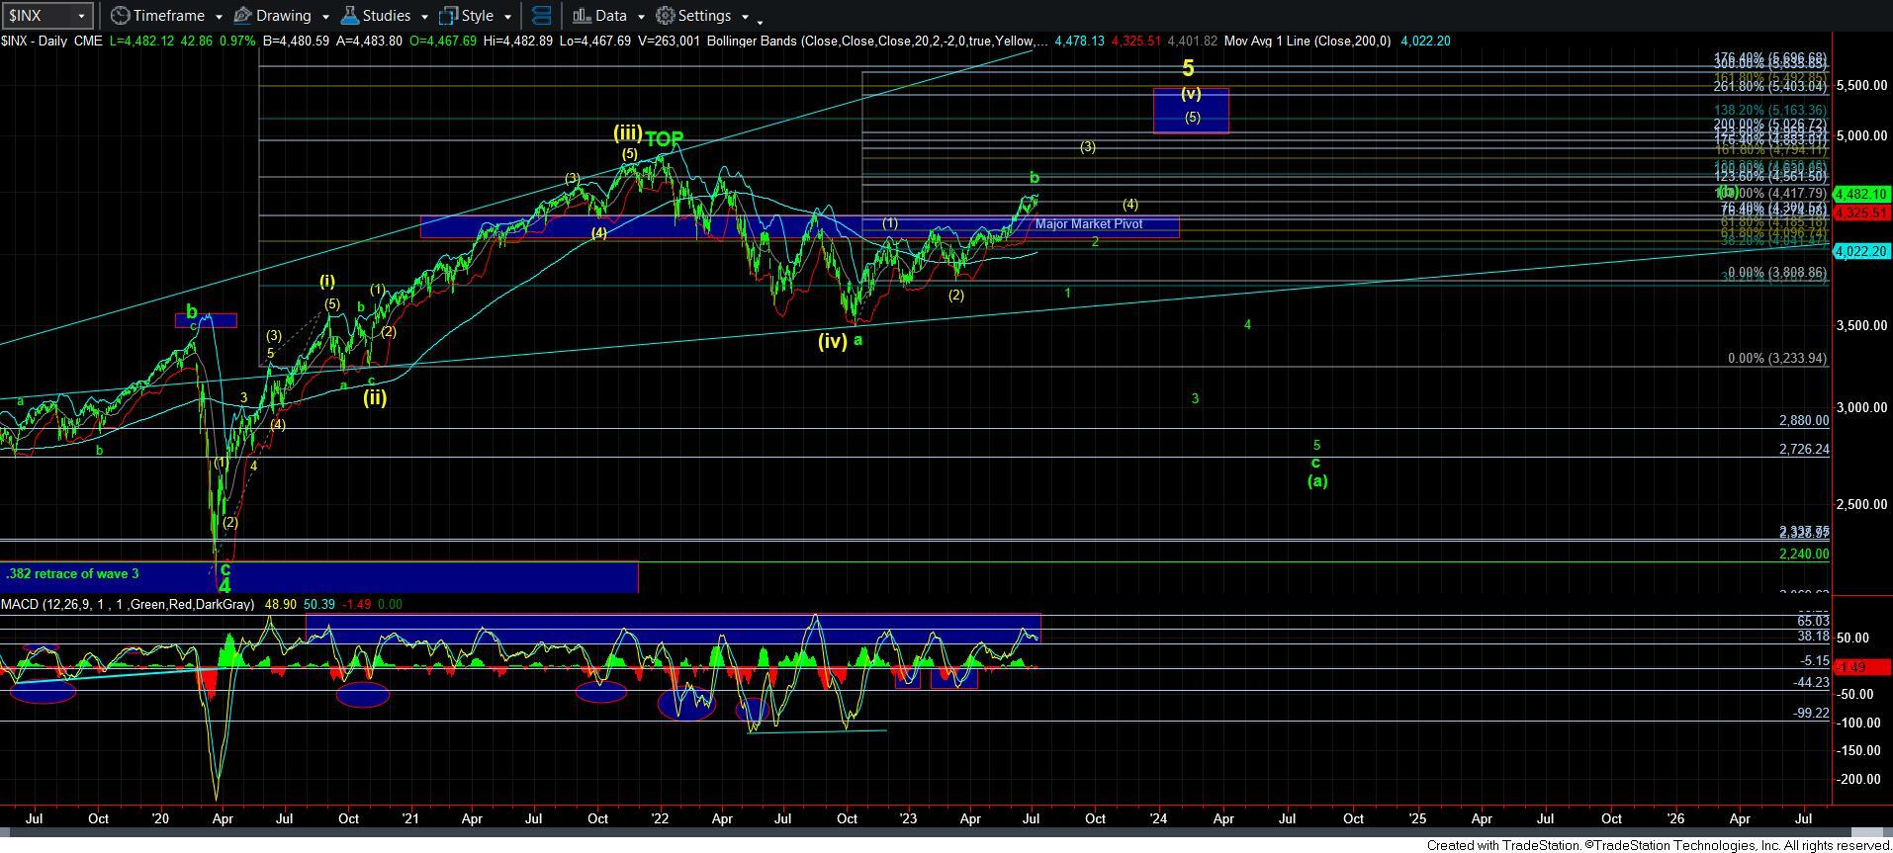Image resolution: width=1893 pixels, height=853 pixels.
Task: Select the Major Market Pivot label
Action: click(1088, 224)
